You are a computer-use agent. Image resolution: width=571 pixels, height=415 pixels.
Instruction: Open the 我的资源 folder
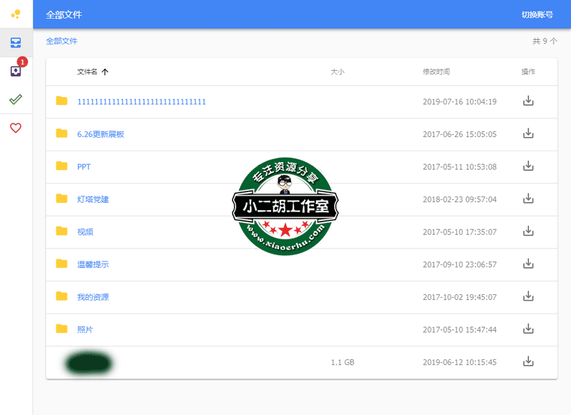click(94, 297)
